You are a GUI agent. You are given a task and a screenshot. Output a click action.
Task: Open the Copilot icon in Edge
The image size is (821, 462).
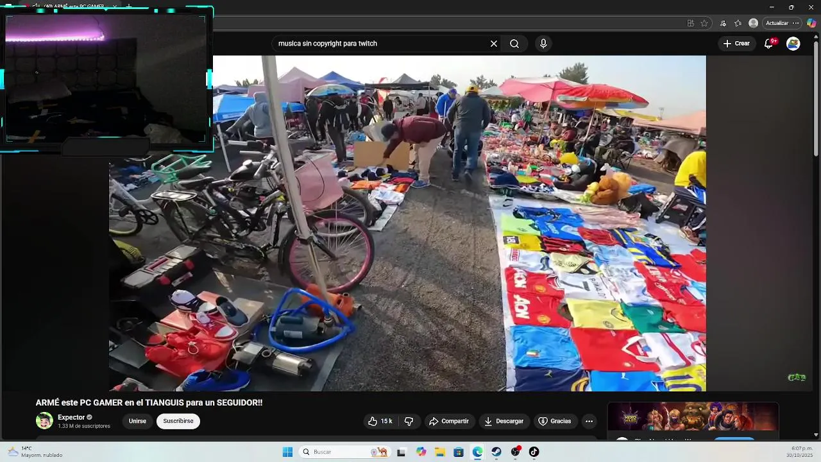click(811, 23)
